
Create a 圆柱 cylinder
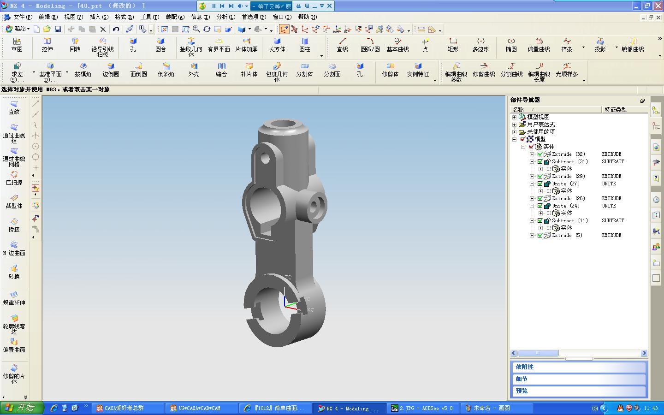(305, 45)
